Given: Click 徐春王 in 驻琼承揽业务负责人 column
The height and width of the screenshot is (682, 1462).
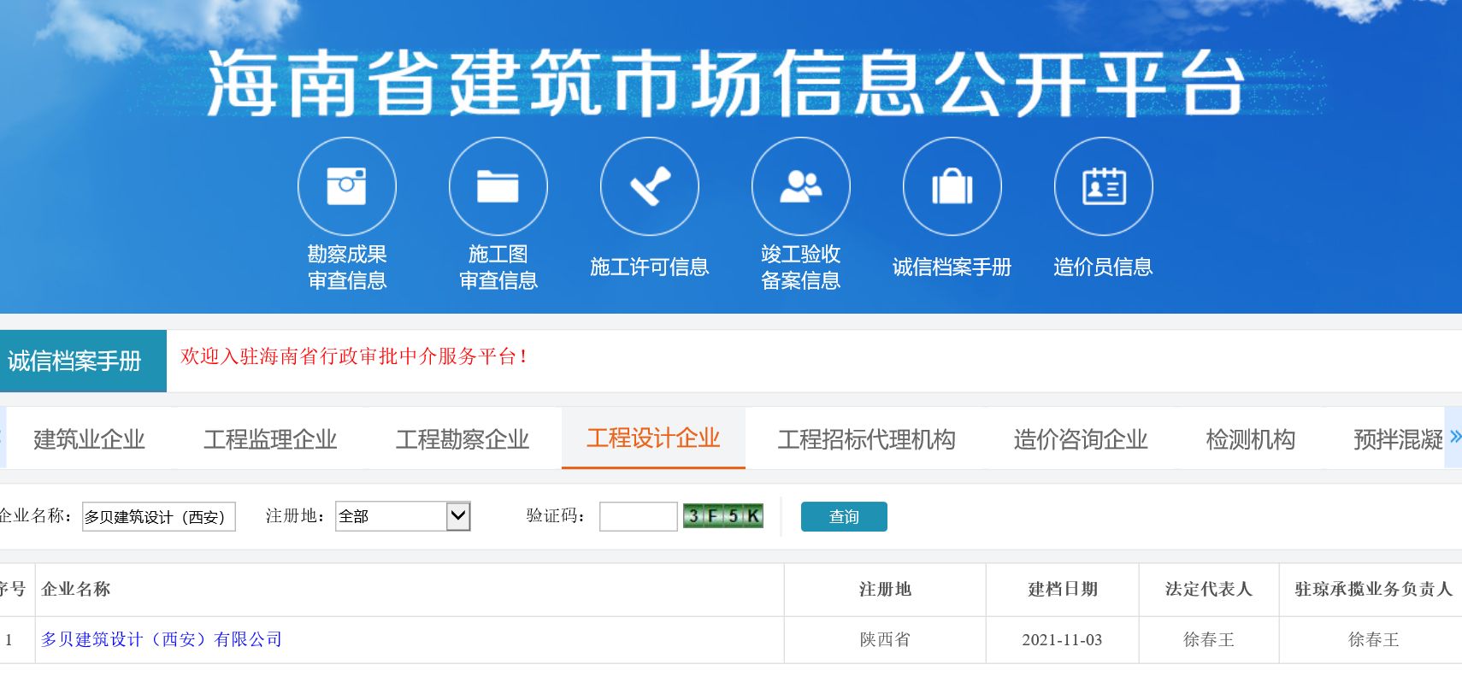Looking at the screenshot, I should (x=1374, y=639).
